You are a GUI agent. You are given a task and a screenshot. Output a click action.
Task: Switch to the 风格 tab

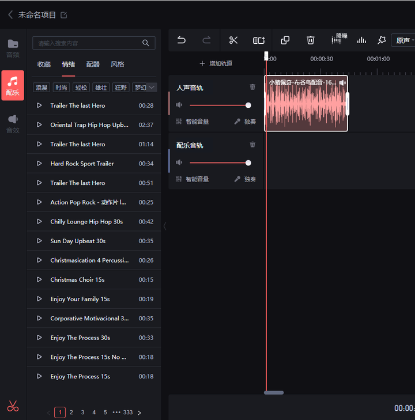pos(118,65)
